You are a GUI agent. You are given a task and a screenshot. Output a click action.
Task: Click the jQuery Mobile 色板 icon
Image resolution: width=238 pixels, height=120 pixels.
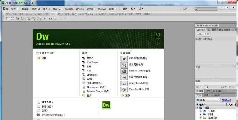(124, 83)
